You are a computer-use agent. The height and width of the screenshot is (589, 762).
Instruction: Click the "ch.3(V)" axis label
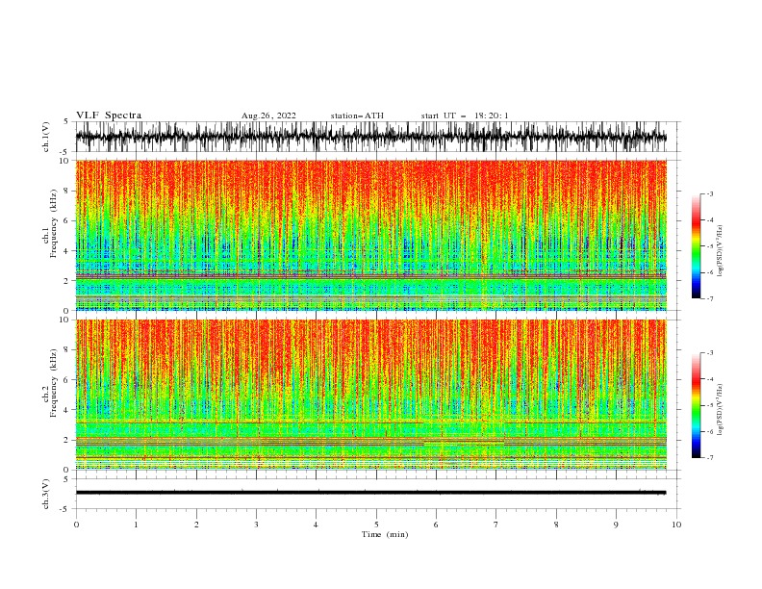coord(46,494)
